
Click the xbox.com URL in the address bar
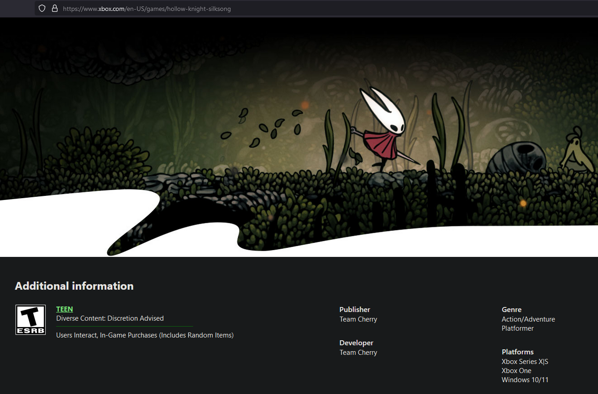pos(147,9)
